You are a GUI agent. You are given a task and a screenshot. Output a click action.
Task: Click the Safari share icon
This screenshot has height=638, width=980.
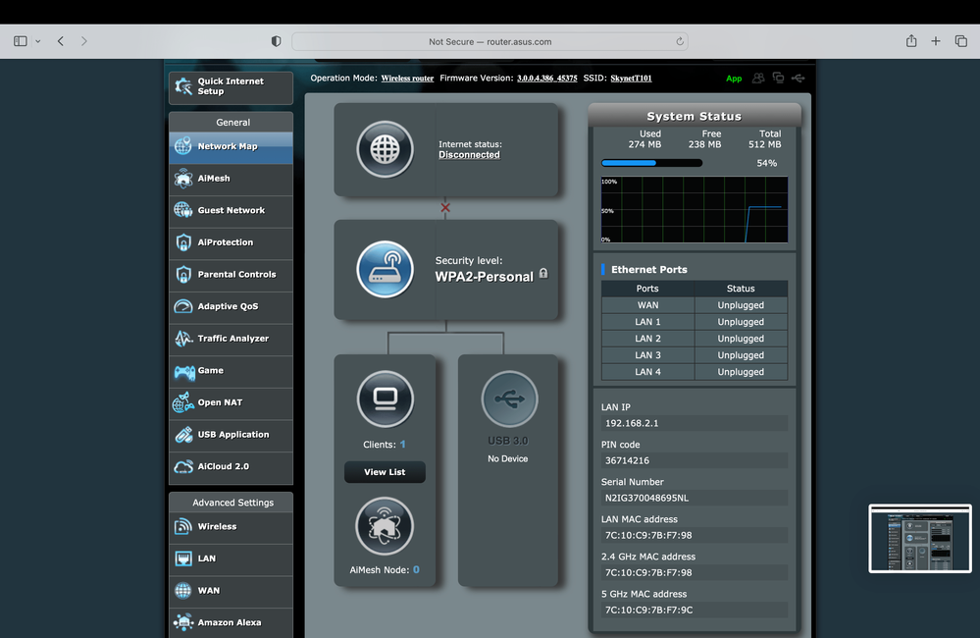(911, 41)
